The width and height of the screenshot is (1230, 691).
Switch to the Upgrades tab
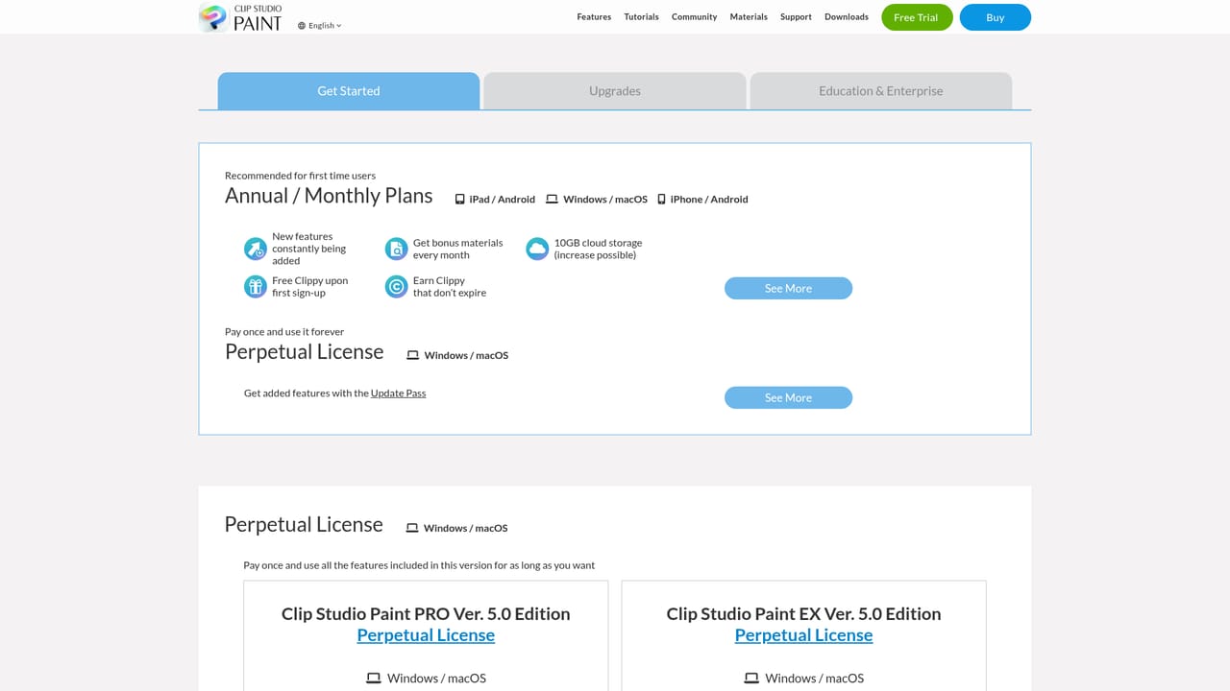(615, 91)
